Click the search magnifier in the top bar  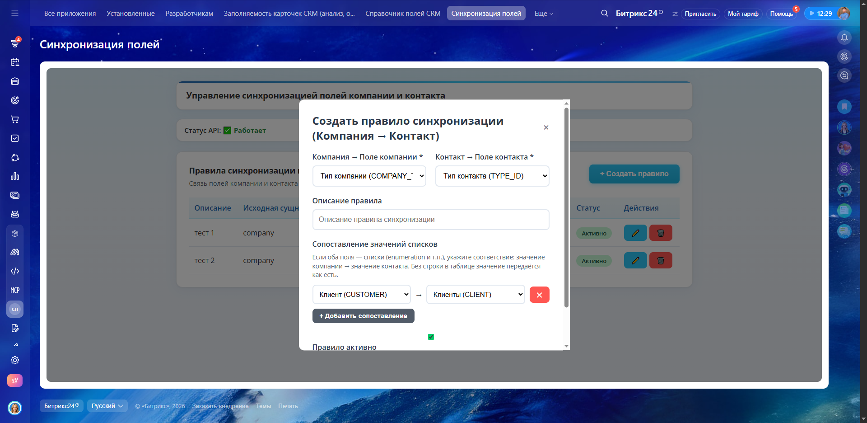(605, 14)
